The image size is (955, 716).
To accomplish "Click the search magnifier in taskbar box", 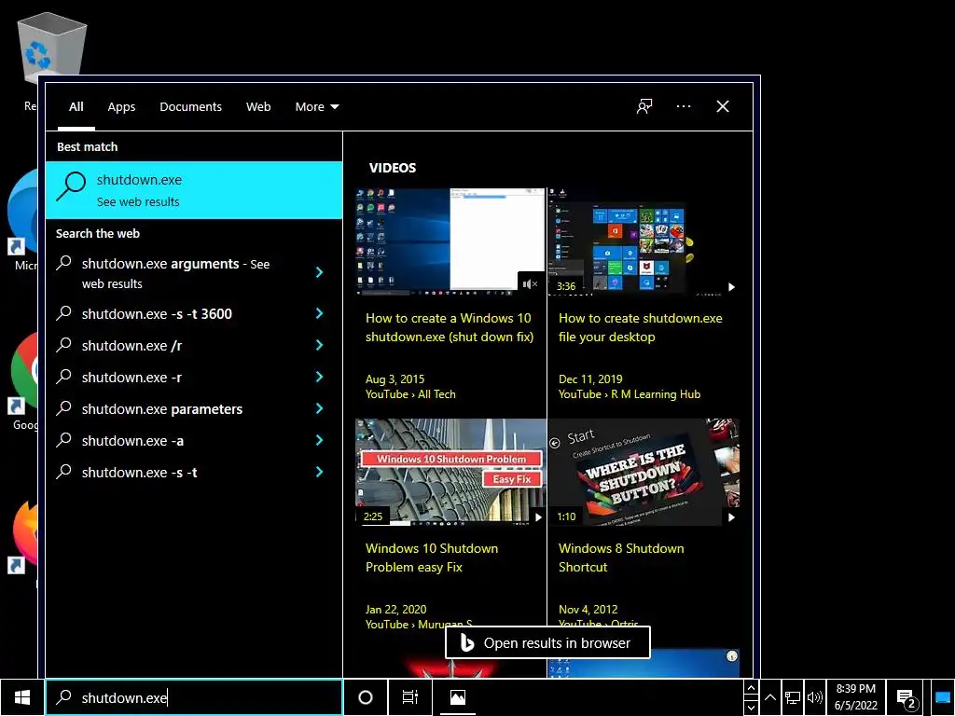I will coord(64,697).
